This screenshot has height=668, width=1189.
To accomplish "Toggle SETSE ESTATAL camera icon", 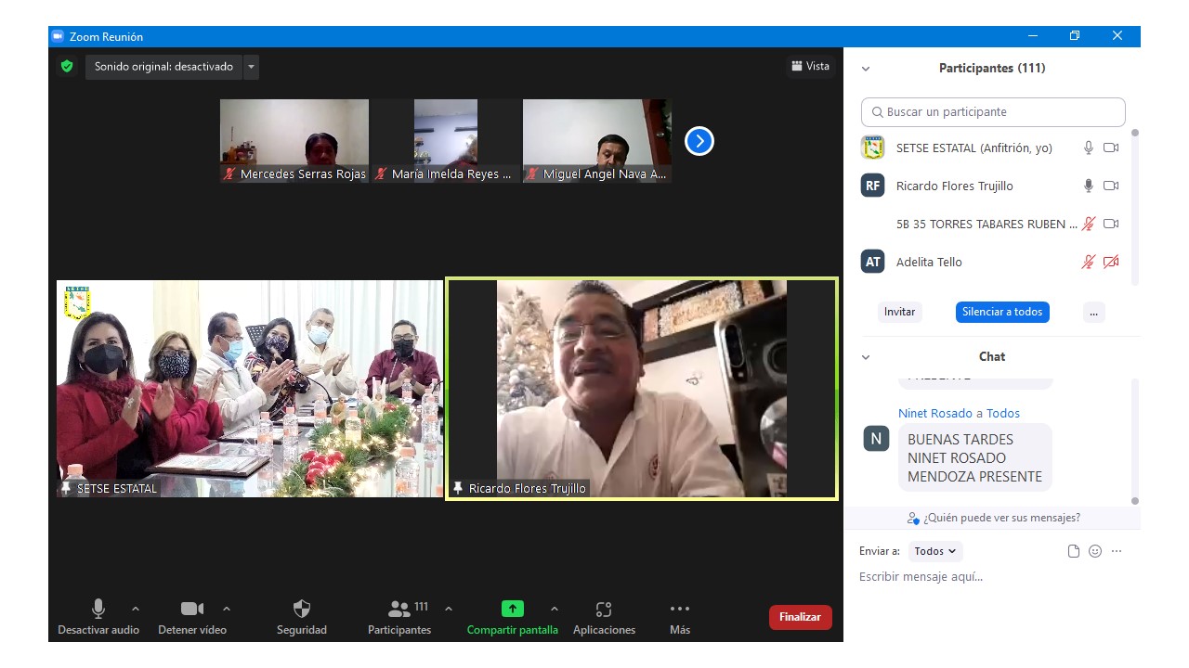I will point(1111,148).
